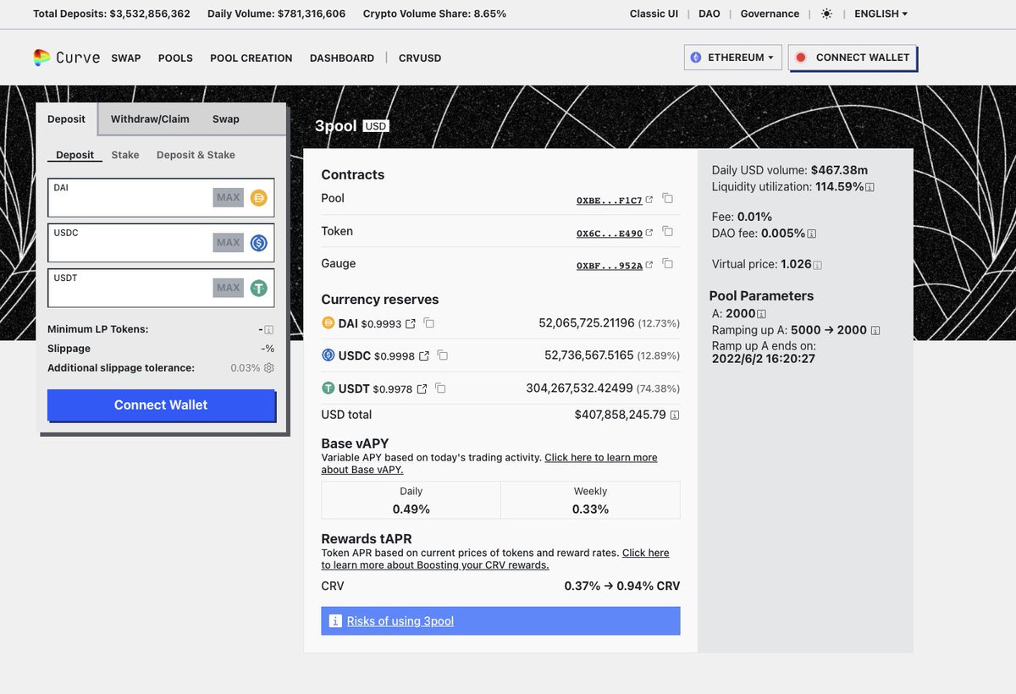Click the Weekly vAPY value 0.33%
Viewport: 1016px width, 694px height.
pyautogui.click(x=590, y=509)
